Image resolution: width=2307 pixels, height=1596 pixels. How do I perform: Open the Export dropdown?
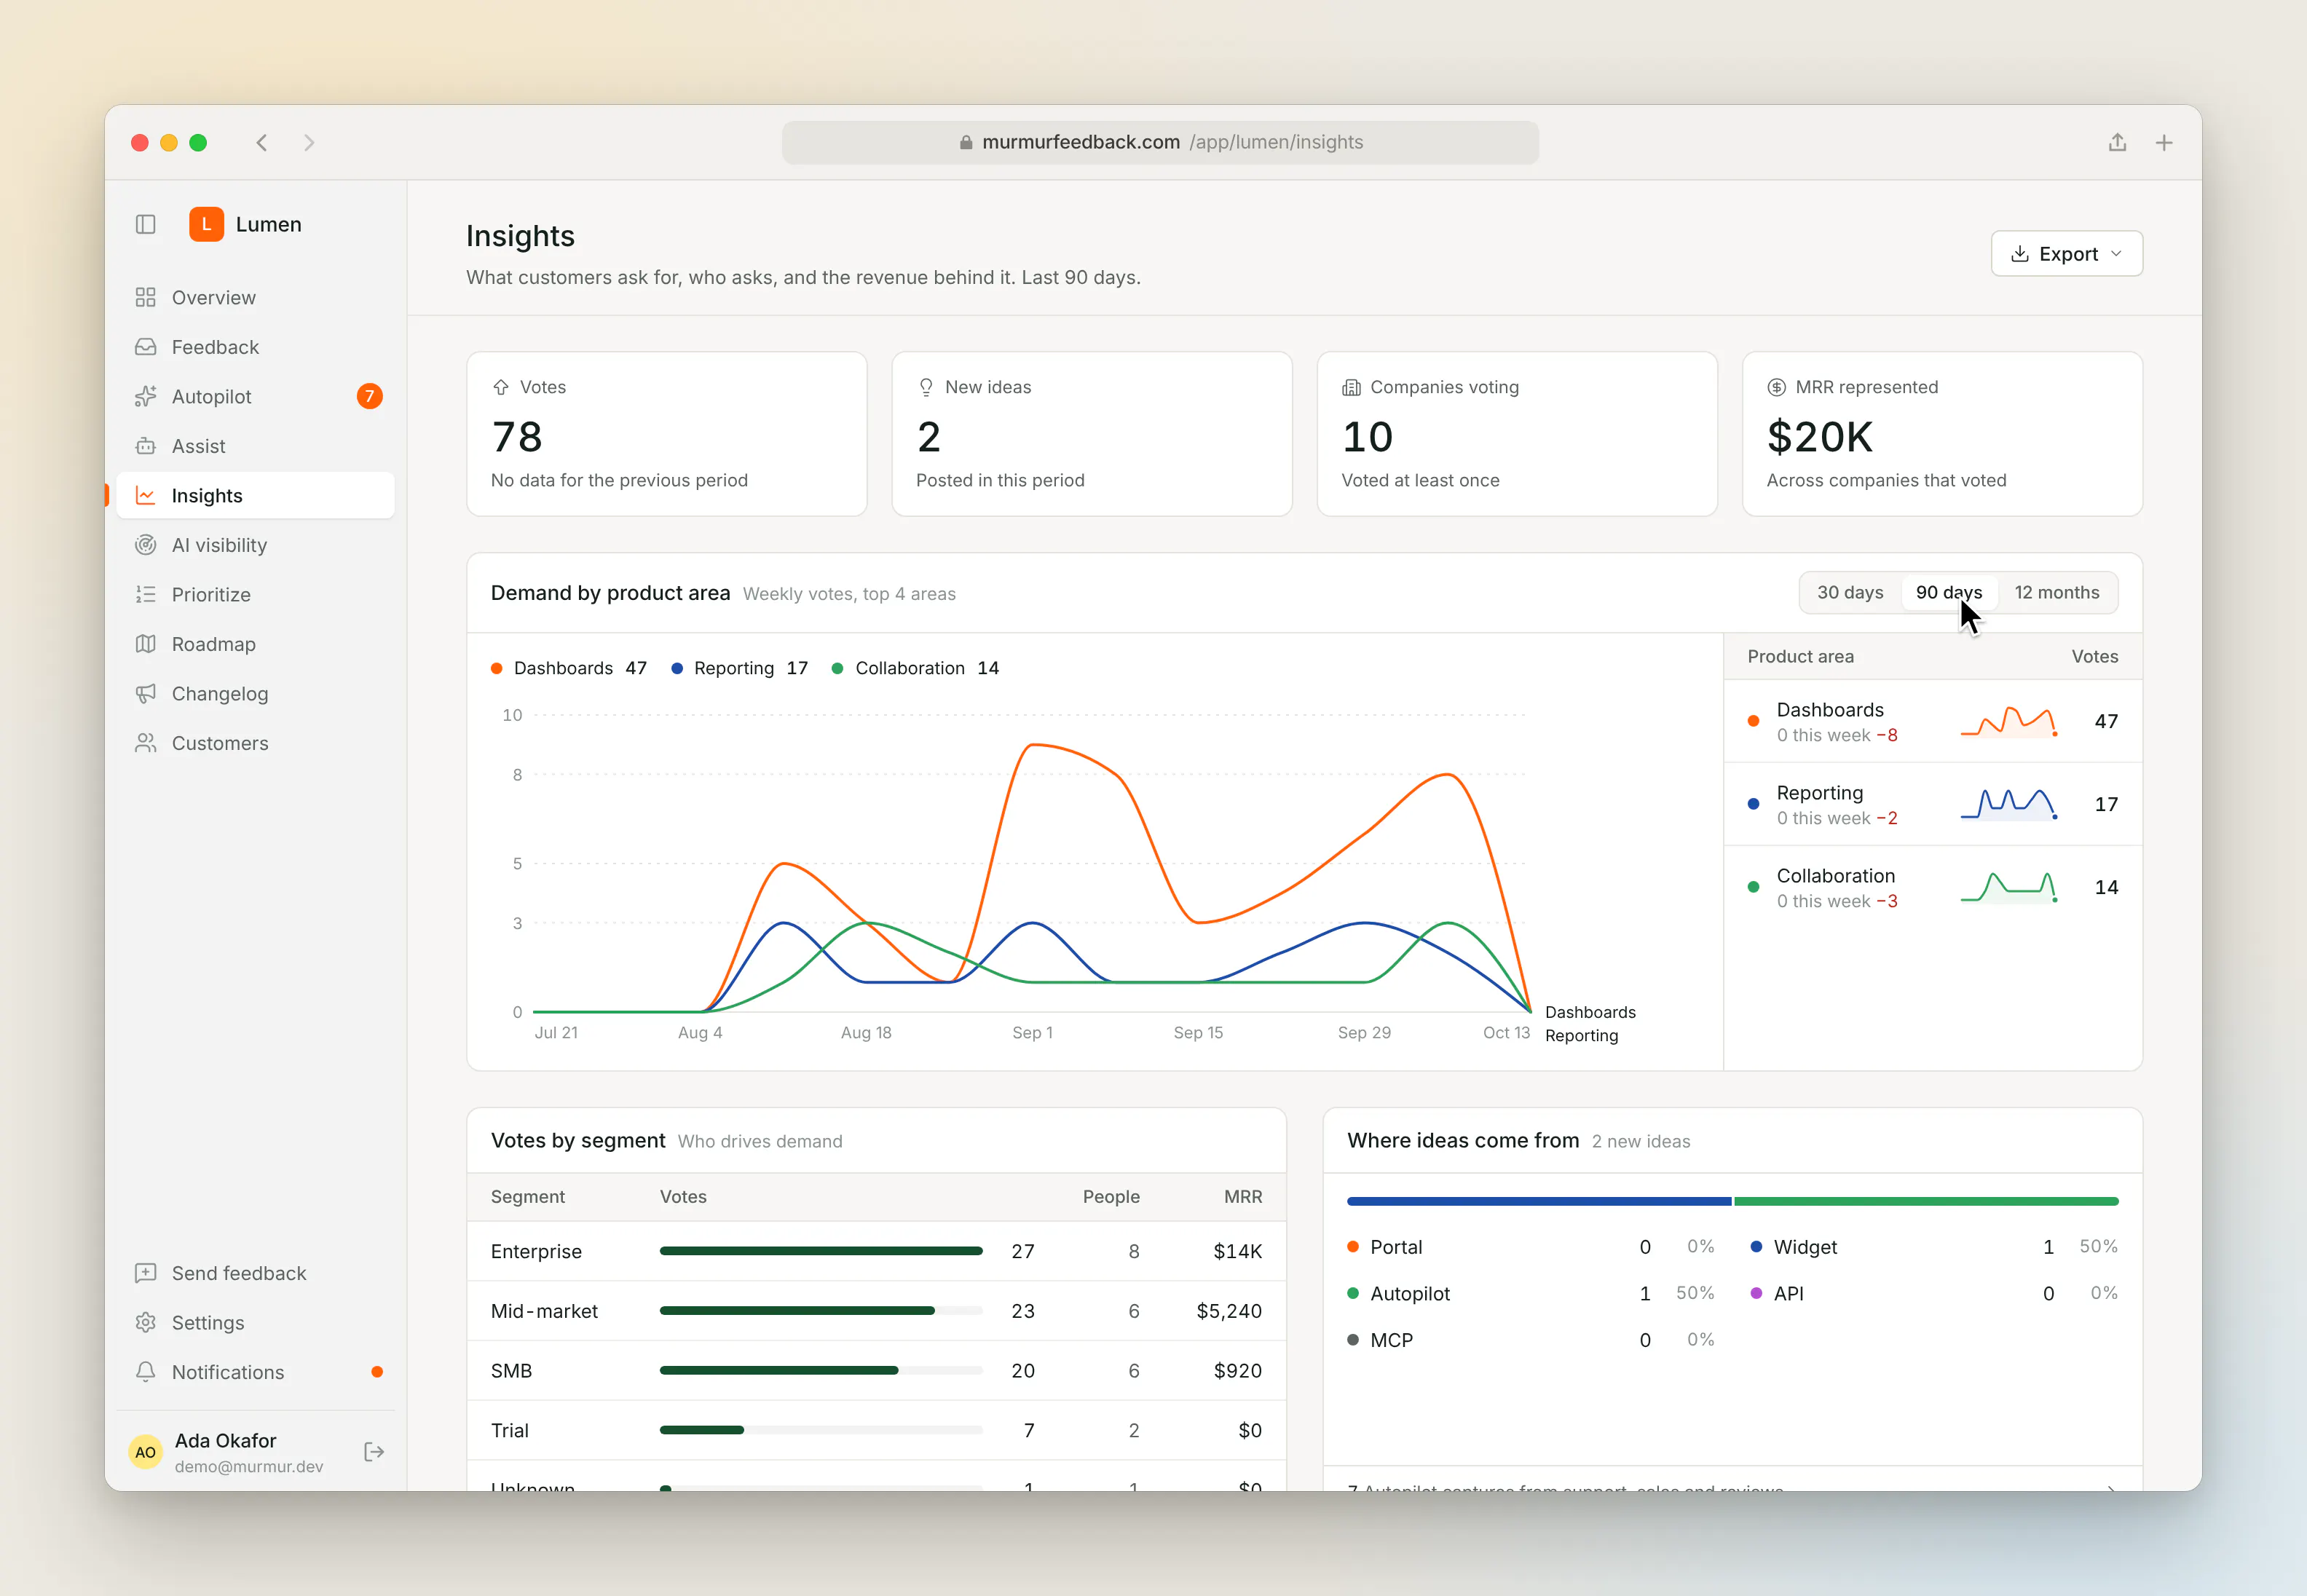point(2067,254)
